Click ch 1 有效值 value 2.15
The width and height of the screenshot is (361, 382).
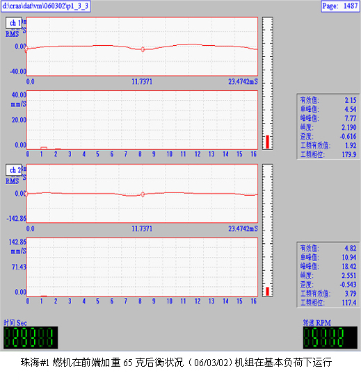coord(351,100)
